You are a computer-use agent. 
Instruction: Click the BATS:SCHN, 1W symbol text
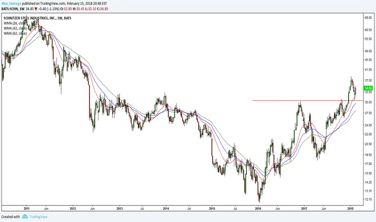coord(13,9)
